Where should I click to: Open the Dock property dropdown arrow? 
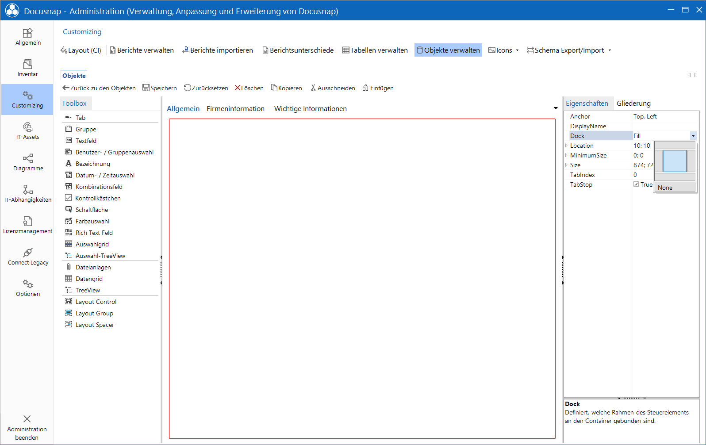pos(693,136)
